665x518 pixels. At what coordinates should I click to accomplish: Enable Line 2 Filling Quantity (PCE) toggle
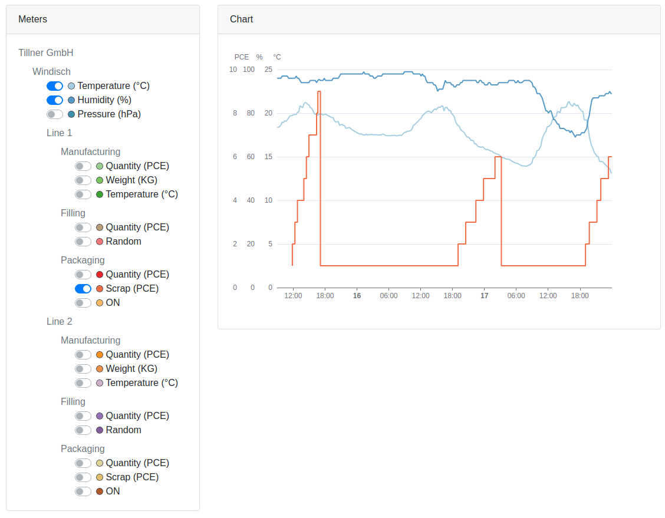[83, 416]
